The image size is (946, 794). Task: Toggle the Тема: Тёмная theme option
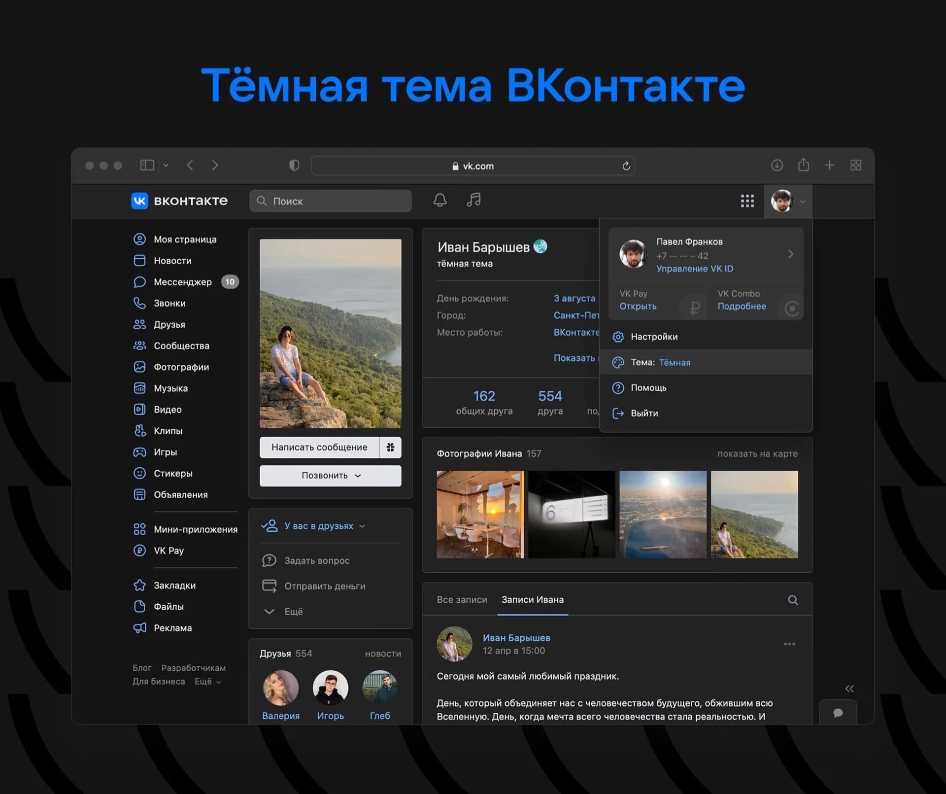[x=660, y=362]
